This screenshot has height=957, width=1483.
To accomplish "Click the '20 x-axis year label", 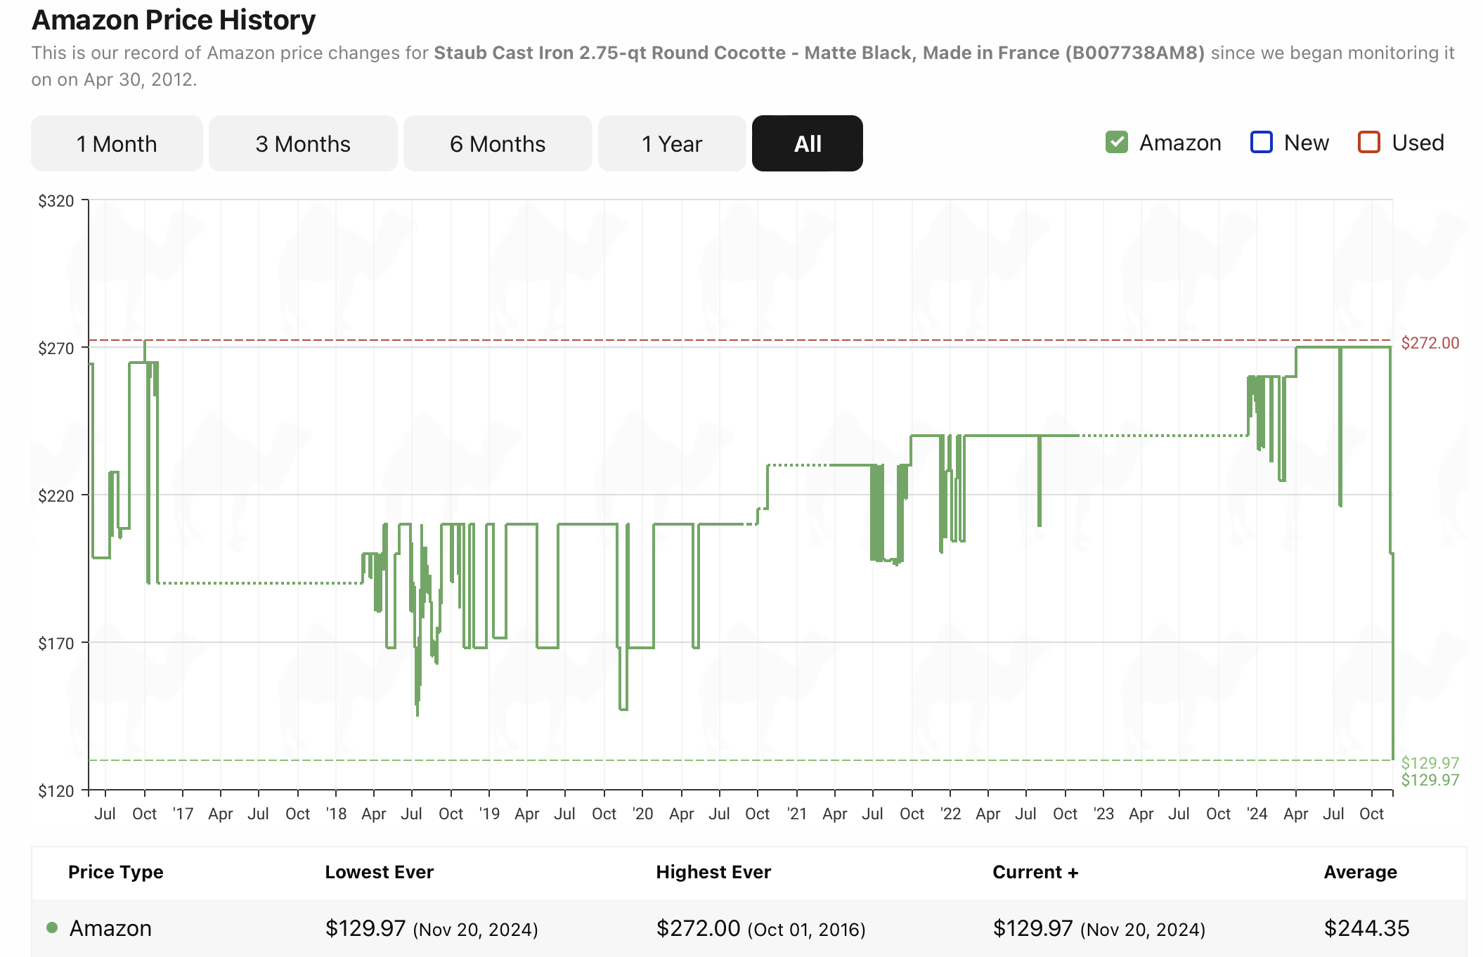I will (642, 814).
